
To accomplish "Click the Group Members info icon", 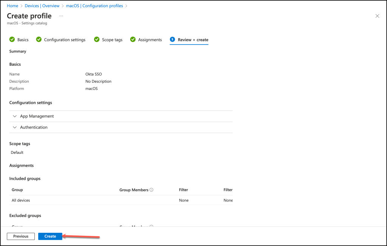I will coord(151,190).
